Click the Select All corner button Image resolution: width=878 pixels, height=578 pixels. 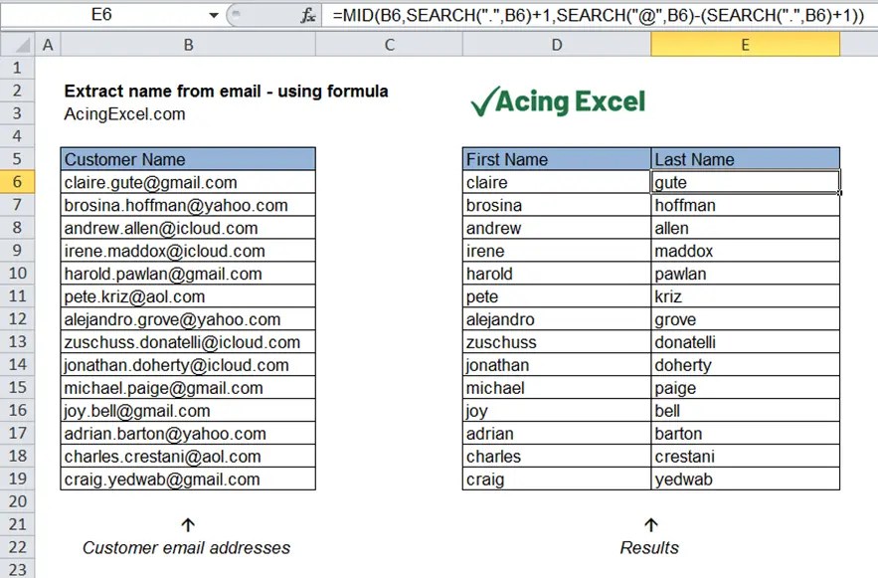18,44
